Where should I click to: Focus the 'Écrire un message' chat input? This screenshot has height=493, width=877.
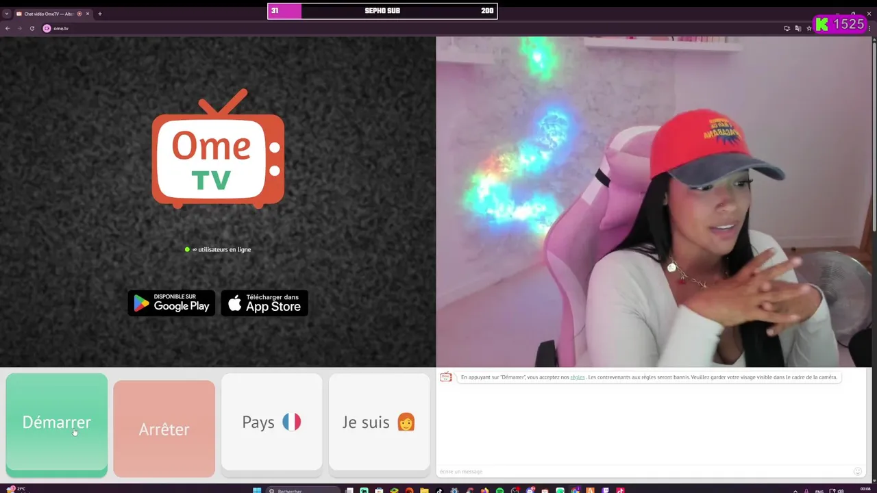644,471
